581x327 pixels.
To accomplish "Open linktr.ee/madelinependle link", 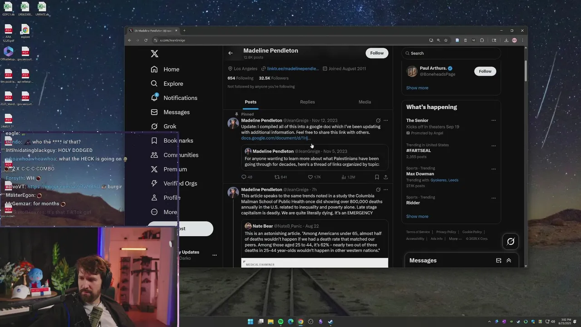I will point(293,69).
